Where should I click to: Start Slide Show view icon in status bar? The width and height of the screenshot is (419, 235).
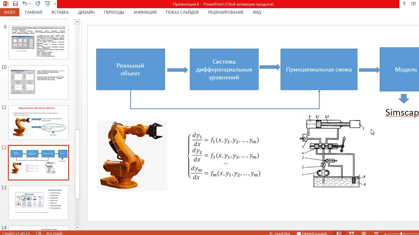click(376, 233)
